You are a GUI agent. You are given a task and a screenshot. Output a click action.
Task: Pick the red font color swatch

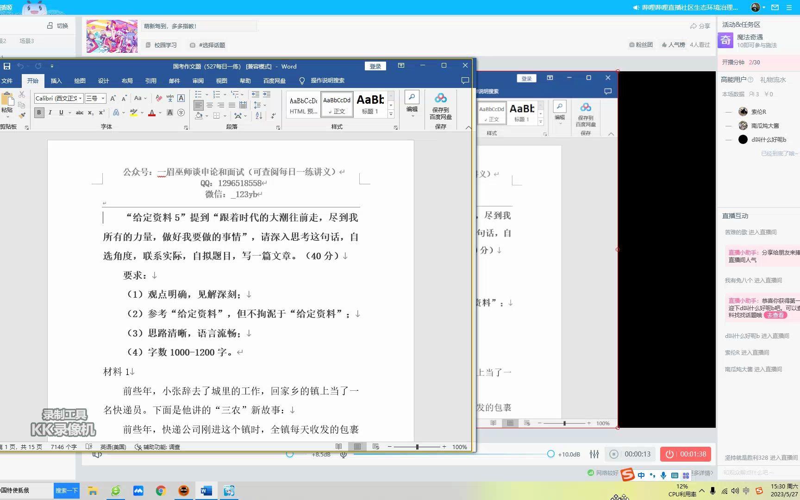point(151,112)
